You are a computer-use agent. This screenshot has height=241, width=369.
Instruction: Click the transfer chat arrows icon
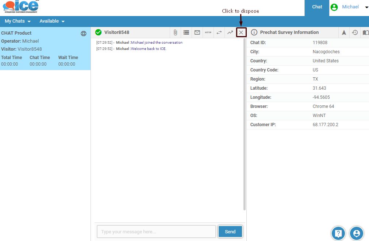[x=219, y=32]
